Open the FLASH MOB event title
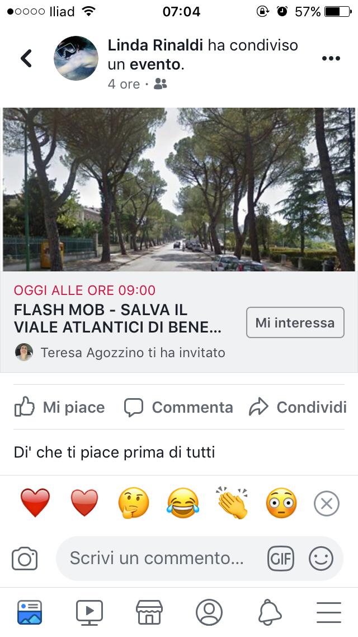The height and width of the screenshot is (637, 358). (117, 318)
